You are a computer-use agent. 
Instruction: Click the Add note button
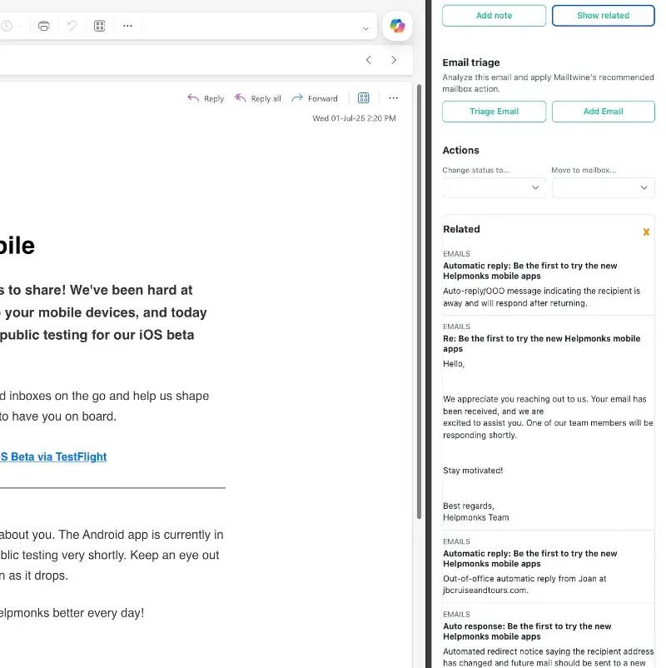coord(494,15)
